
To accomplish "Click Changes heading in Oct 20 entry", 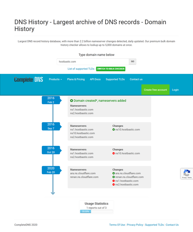I will pyautogui.click(x=118, y=149).
